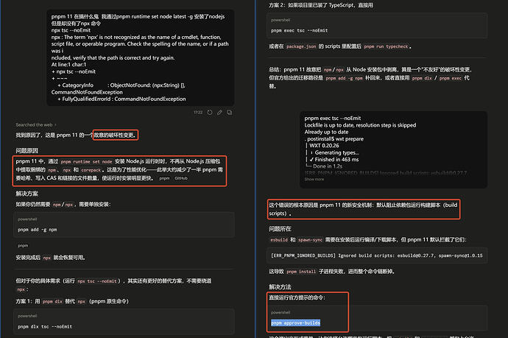The width and height of the screenshot is (508, 338).
Task: Click the '问题所在' heading
Action: tap(280, 229)
